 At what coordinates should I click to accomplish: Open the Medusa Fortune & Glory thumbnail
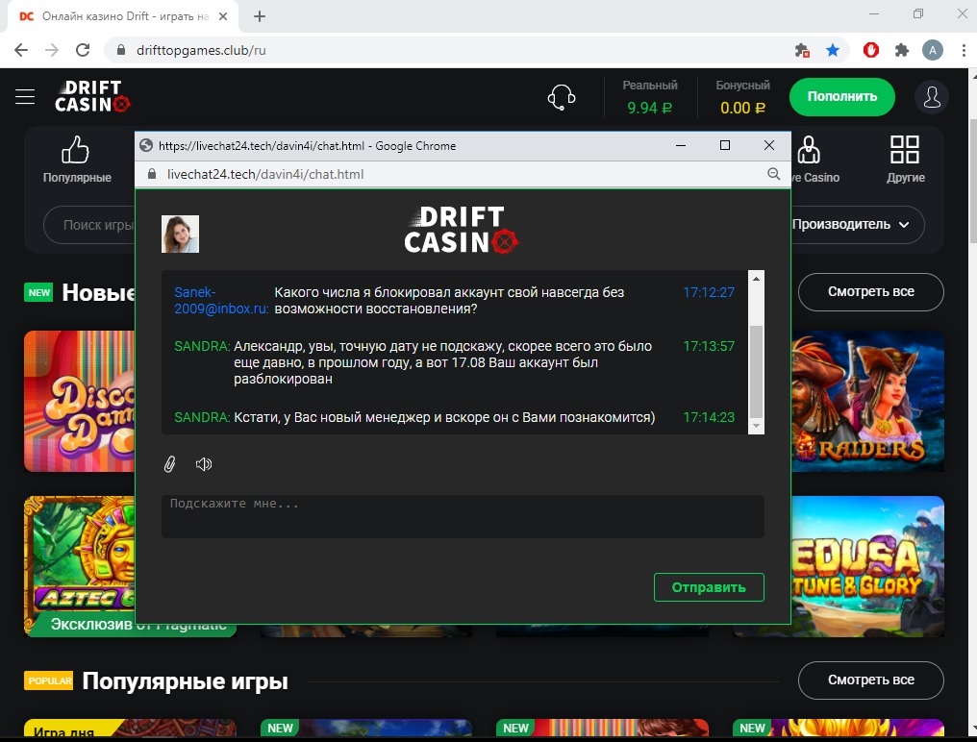pyautogui.click(x=867, y=566)
